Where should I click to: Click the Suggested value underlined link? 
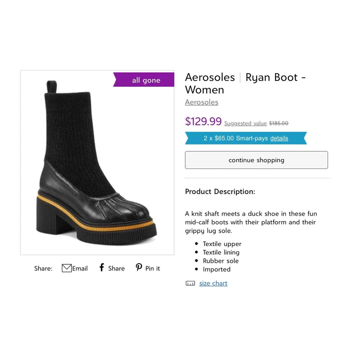245,123
